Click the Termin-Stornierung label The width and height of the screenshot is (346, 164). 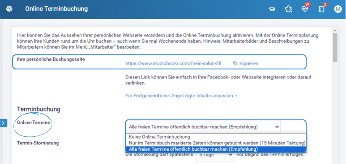point(38,143)
